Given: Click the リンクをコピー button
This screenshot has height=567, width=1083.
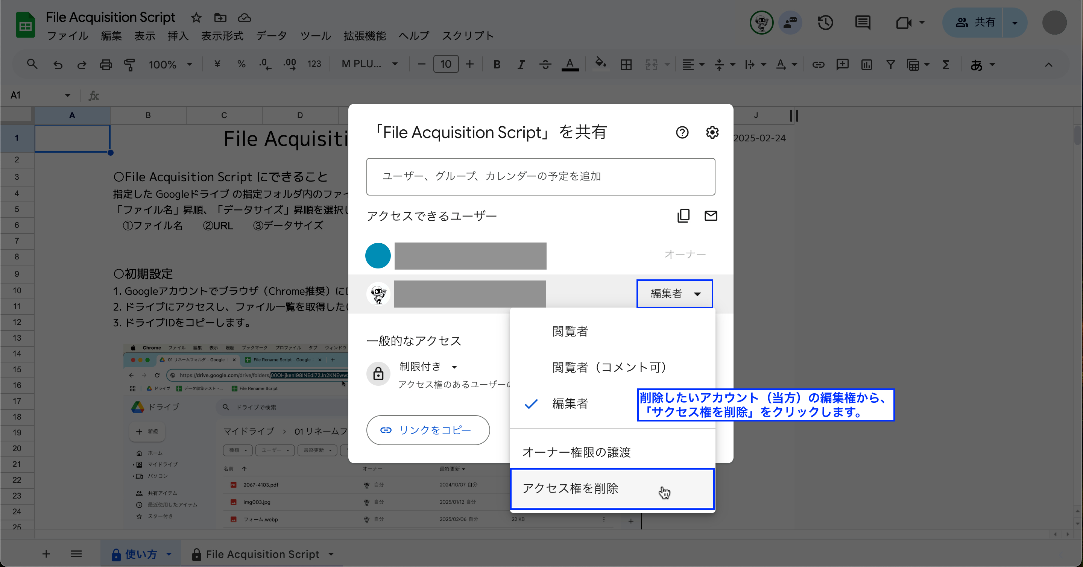Looking at the screenshot, I should click(428, 430).
